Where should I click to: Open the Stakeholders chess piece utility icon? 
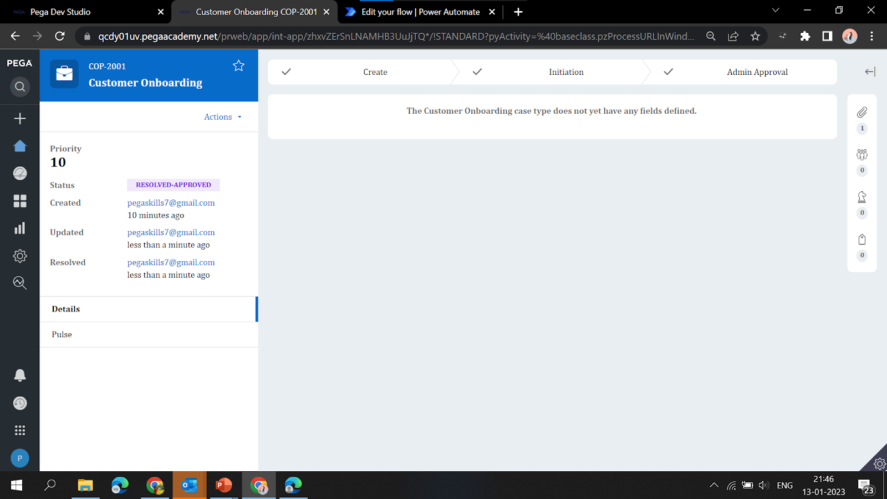862,197
